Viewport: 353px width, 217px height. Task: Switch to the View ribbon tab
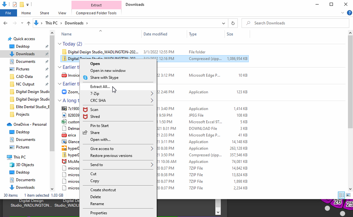(x=62, y=13)
